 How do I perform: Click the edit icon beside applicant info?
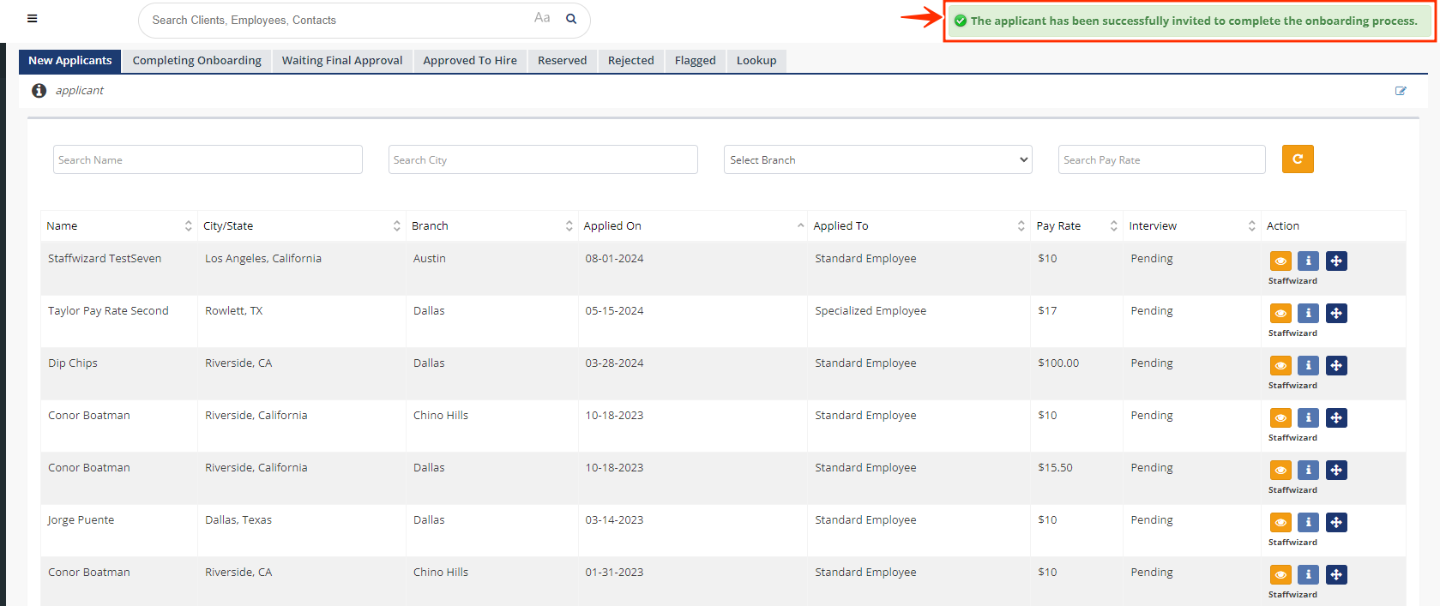point(1401,91)
